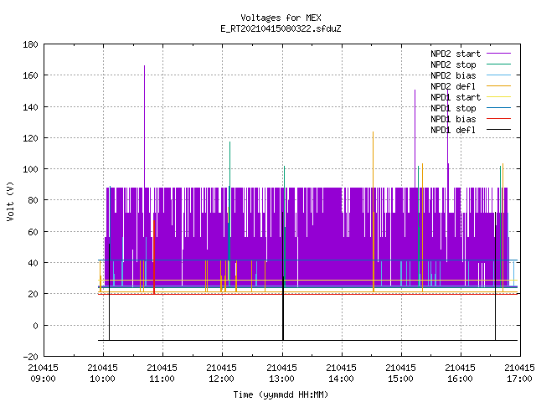
Task: Select the NPD1 stop legend label
Action: pos(453,108)
